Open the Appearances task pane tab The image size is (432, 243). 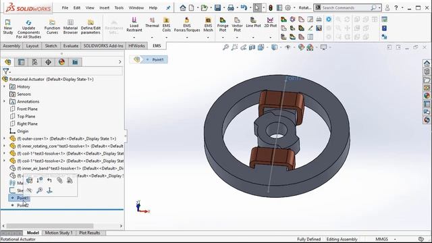tap(427, 96)
